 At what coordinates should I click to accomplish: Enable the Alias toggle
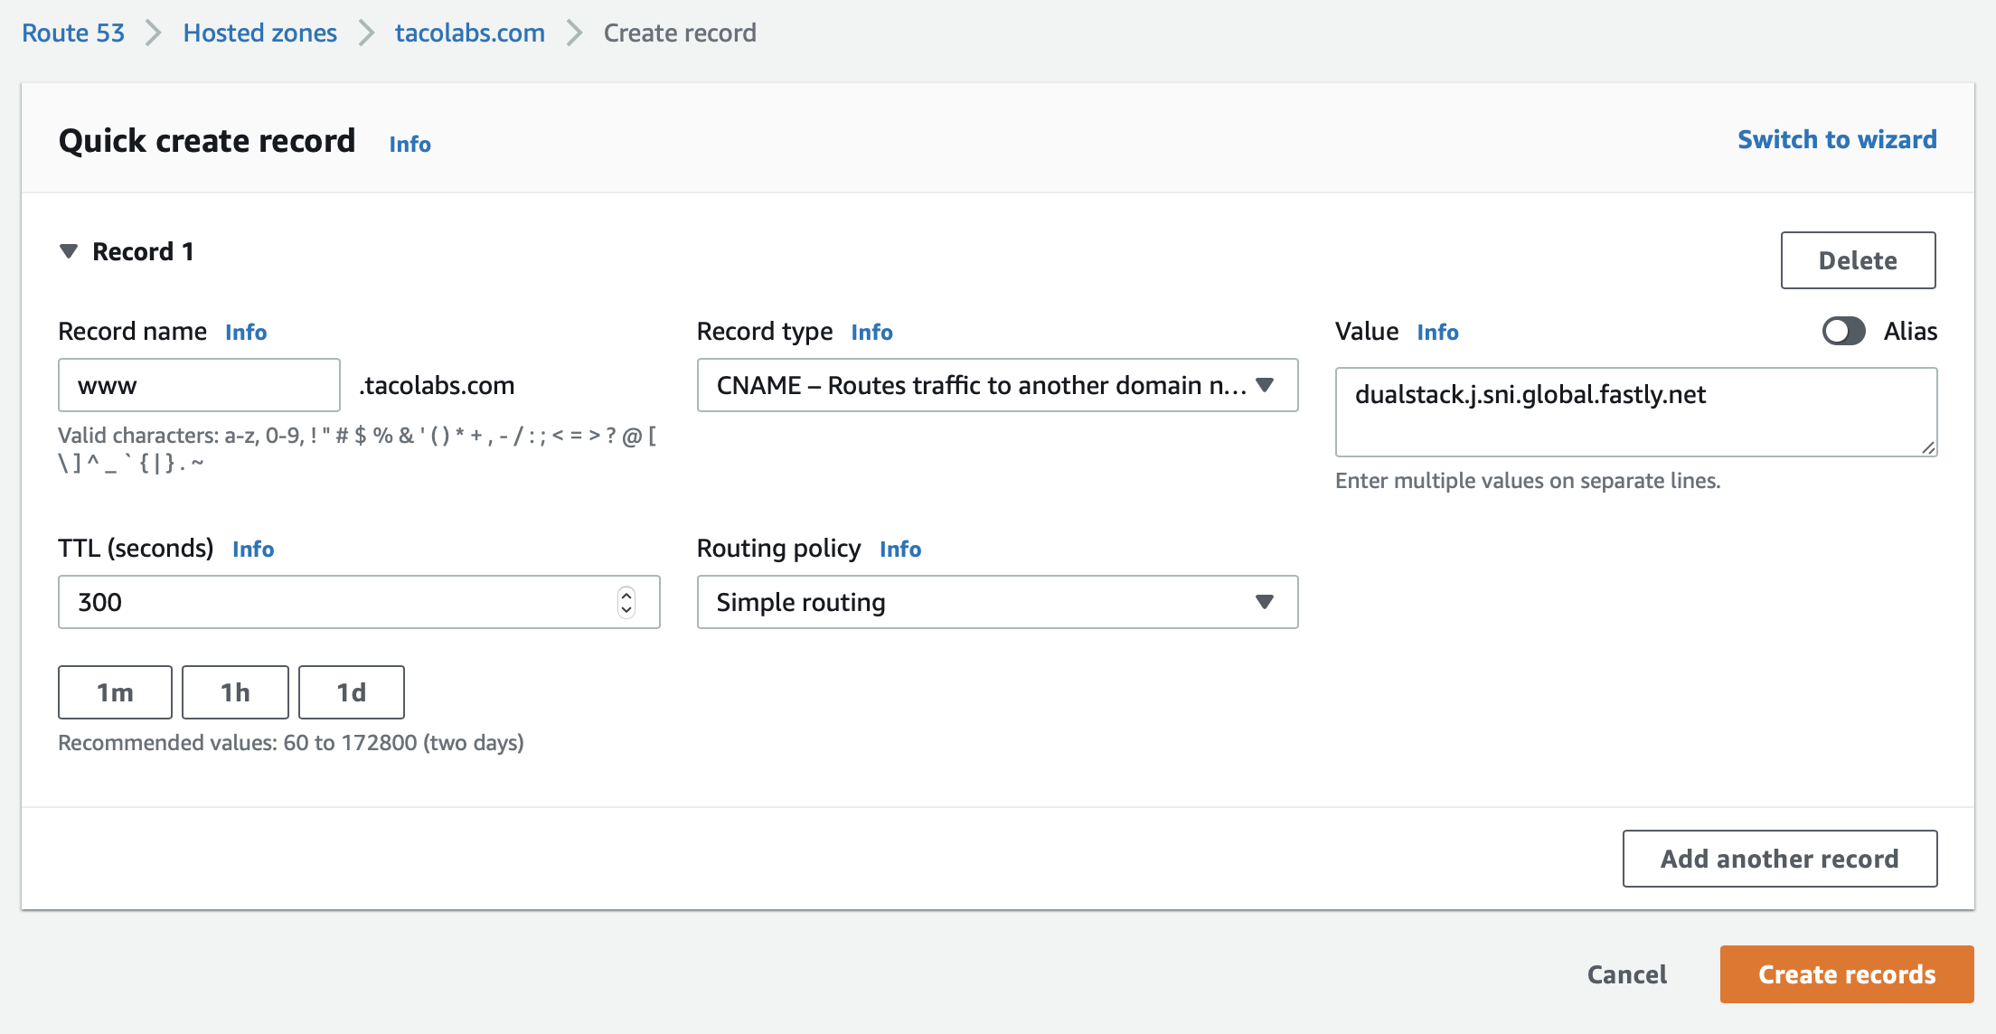click(x=1844, y=332)
